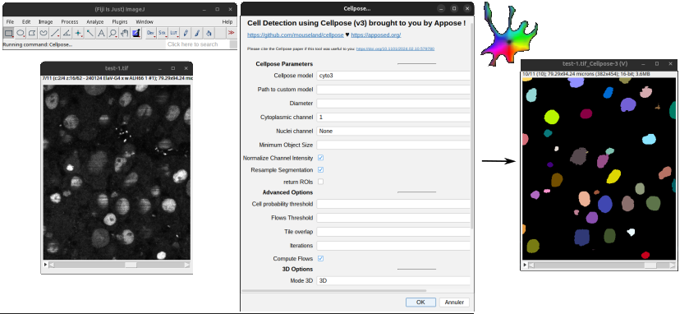
Task: Open the Help menu
Action: (227, 21)
